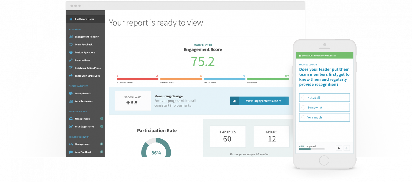Click the chart icon on View Engagement Report button
The height and width of the screenshot is (182, 412).
pos(235,101)
